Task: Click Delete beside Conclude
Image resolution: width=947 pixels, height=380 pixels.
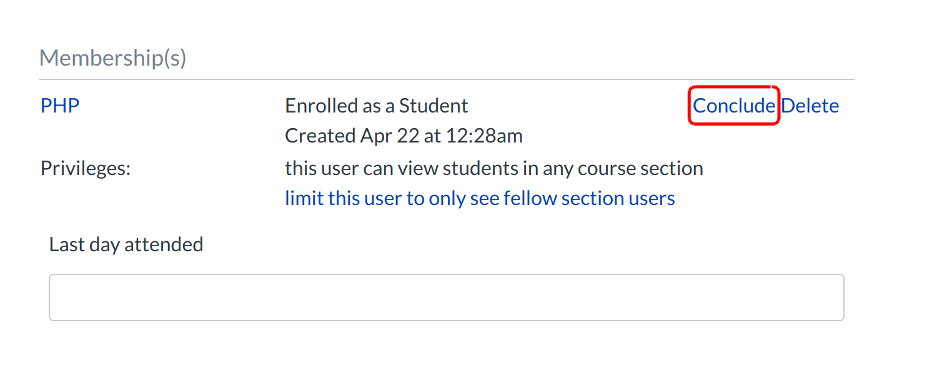Action: pos(810,106)
